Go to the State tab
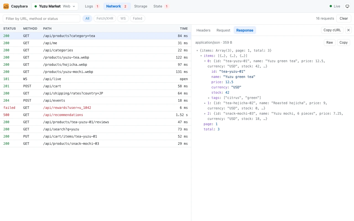 (161, 6)
